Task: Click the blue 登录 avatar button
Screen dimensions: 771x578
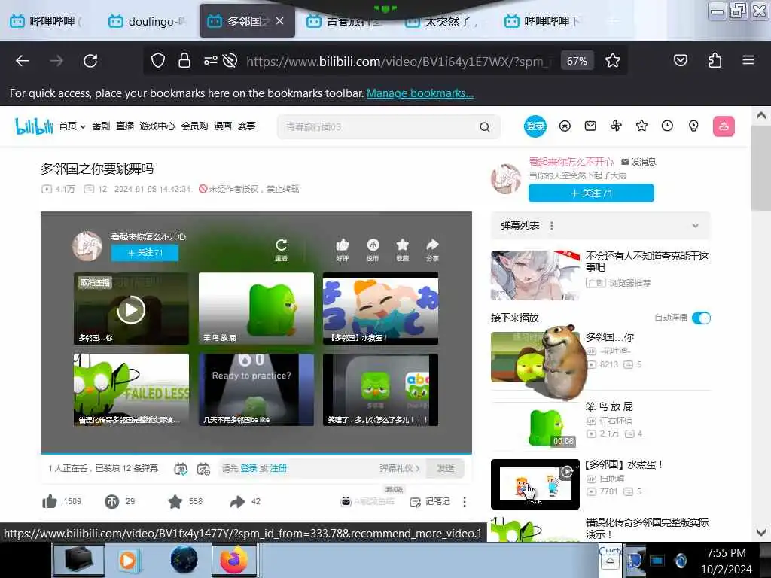Action: click(x=535, y=126)
